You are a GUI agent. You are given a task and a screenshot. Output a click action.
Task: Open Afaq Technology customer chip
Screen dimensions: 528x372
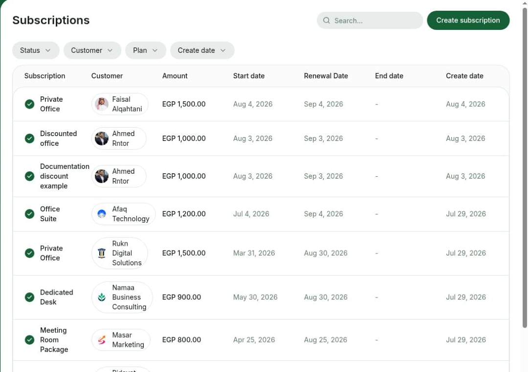click(123, 214)
